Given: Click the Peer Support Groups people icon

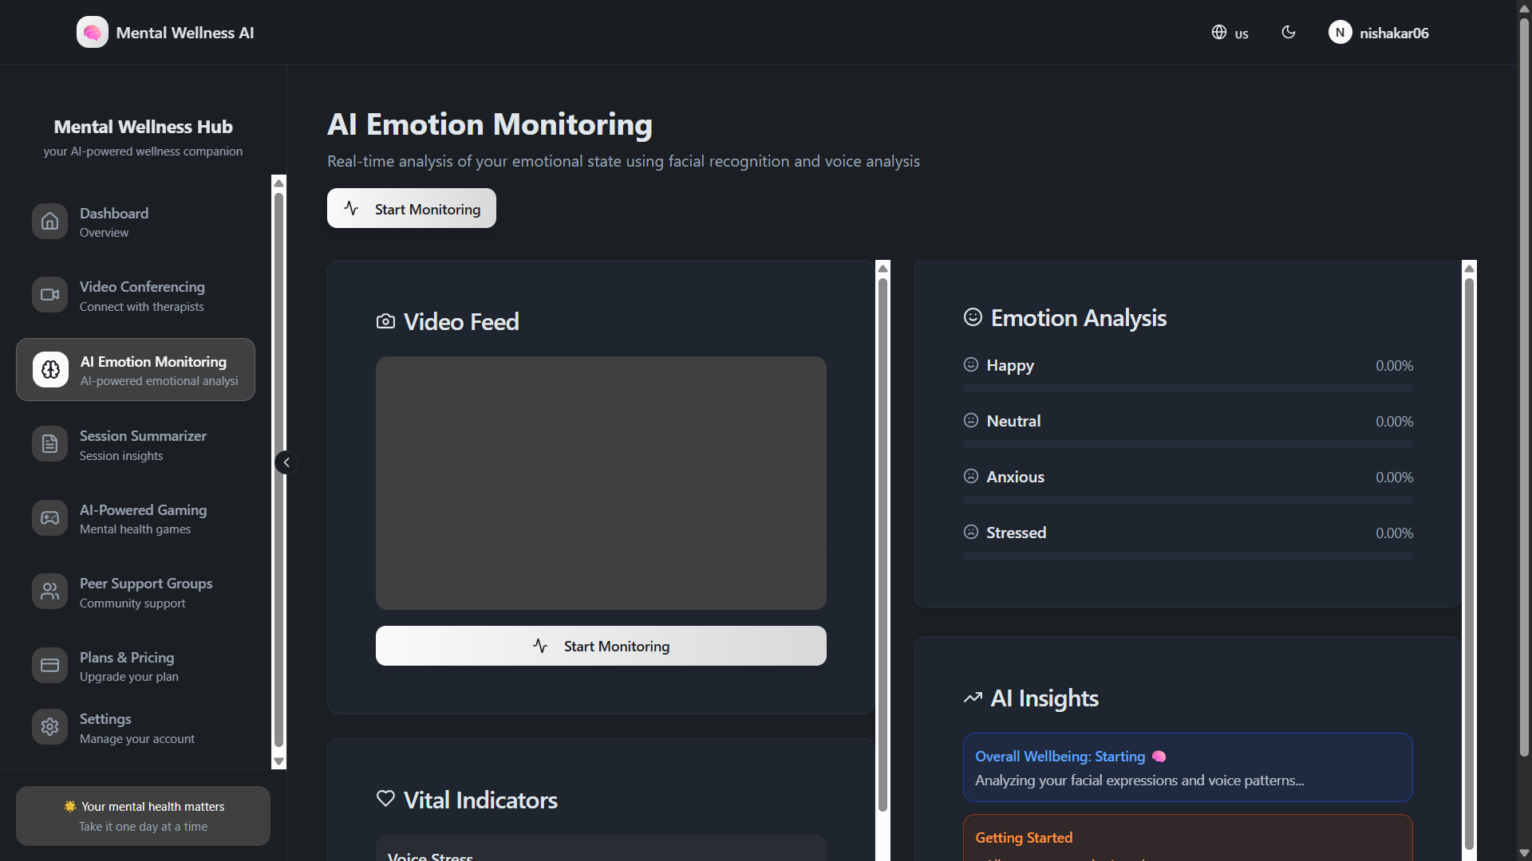Looking at the screenshot, I should coord(49,592).
